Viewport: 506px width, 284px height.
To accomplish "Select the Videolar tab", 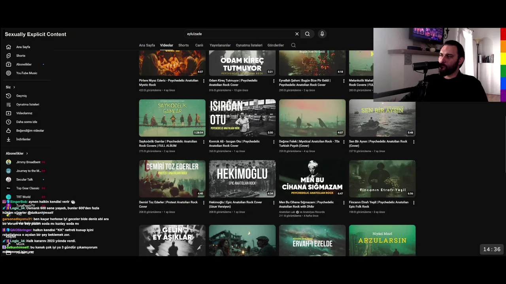I will tap(166, 45).
